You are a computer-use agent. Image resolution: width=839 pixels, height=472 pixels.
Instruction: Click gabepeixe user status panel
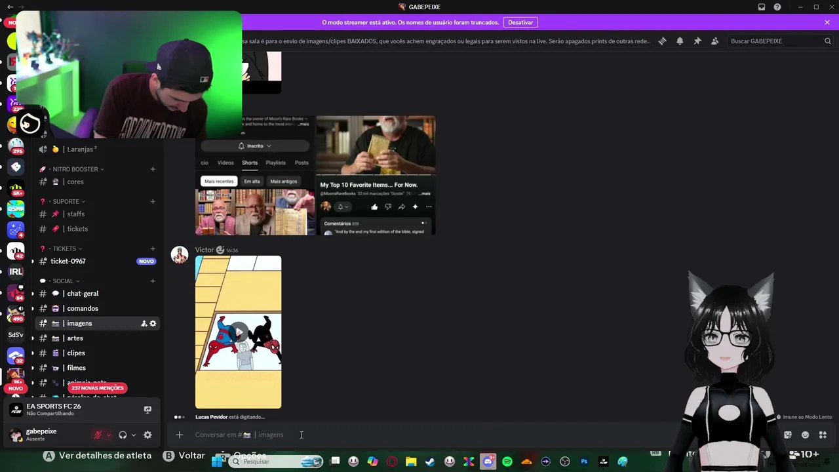(47, 435)
